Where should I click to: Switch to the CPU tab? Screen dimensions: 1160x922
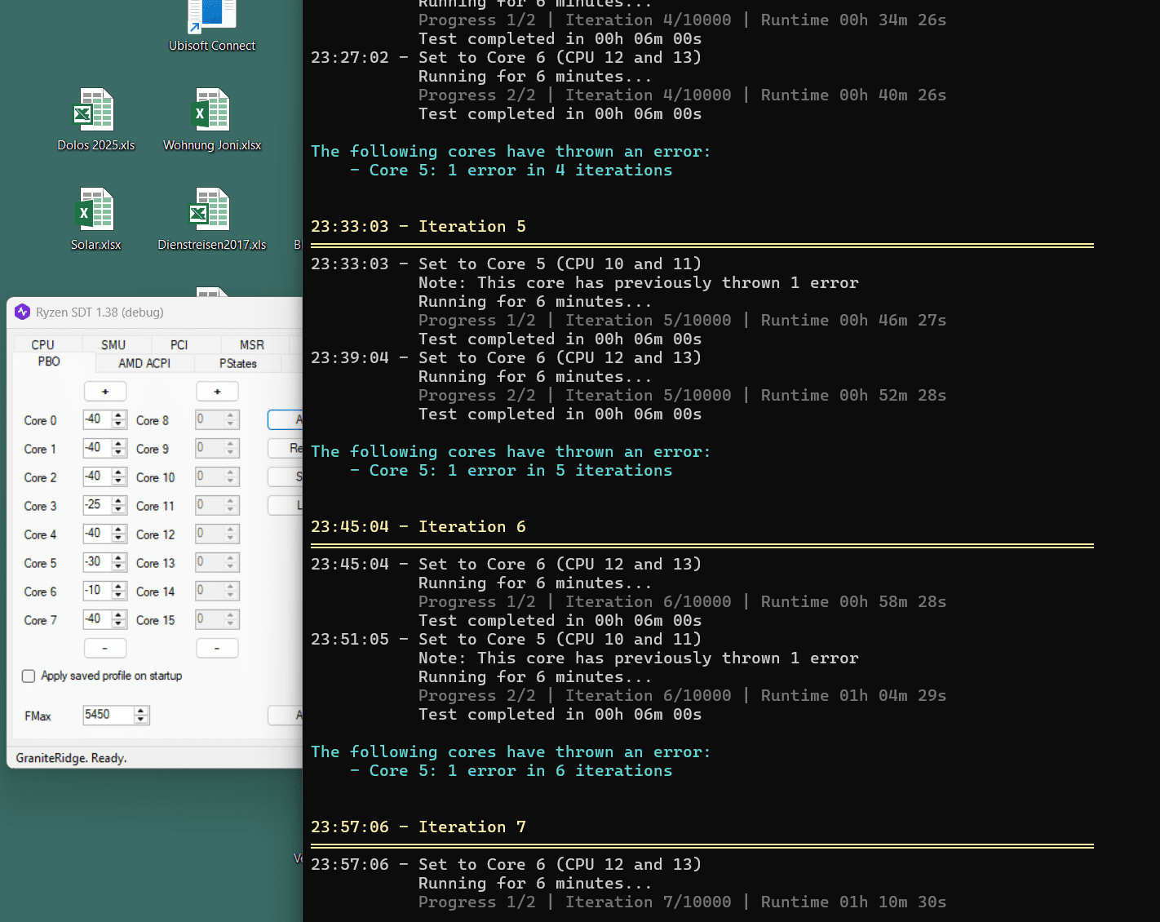coord(43,345)
